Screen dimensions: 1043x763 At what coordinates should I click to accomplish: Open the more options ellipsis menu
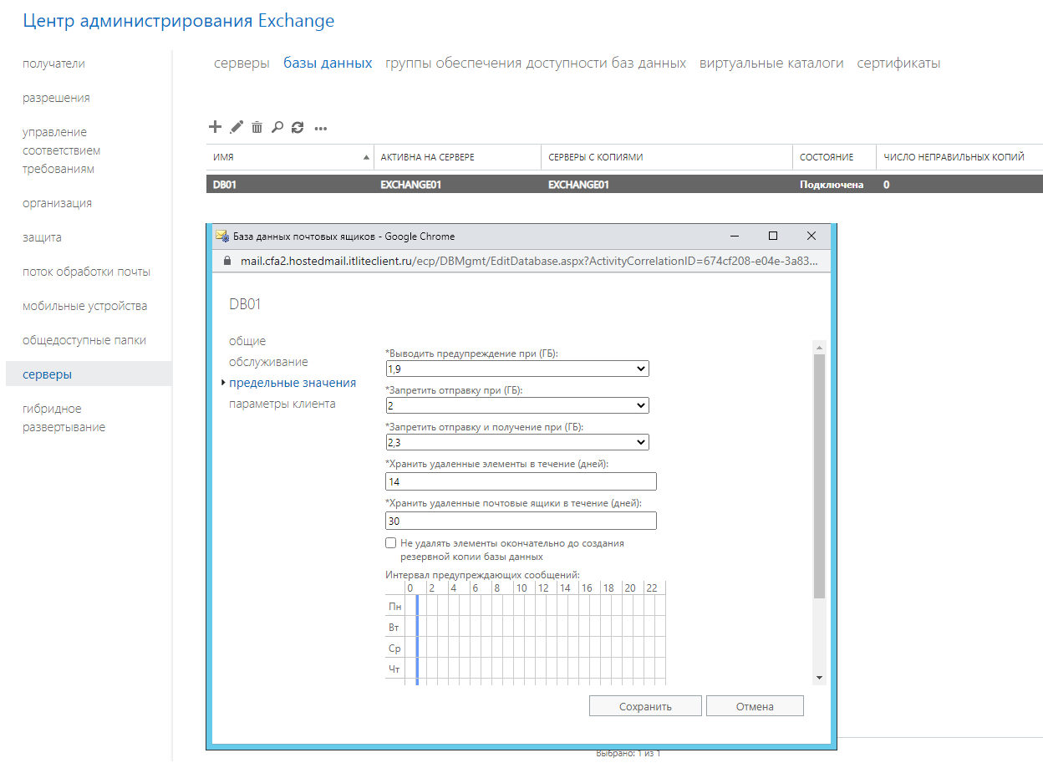(321, 128)
